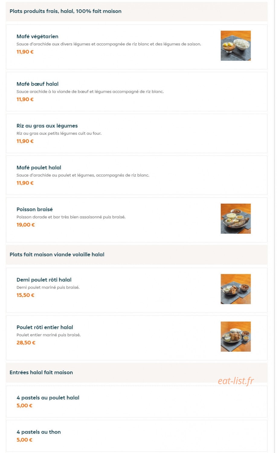Viewport: 277px width, 453px height.
Task: View Poulet rôti entier halal photo
Action: click(x=236, y=336)
